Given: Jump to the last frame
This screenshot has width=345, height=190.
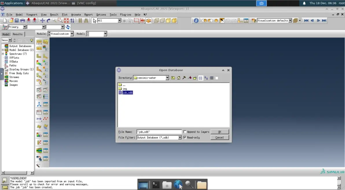Looking at the screenshot, I should click(324, 21).
